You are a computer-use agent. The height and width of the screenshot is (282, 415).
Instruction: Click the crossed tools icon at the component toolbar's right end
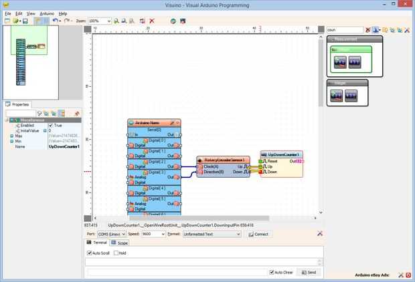coord(407,30)
